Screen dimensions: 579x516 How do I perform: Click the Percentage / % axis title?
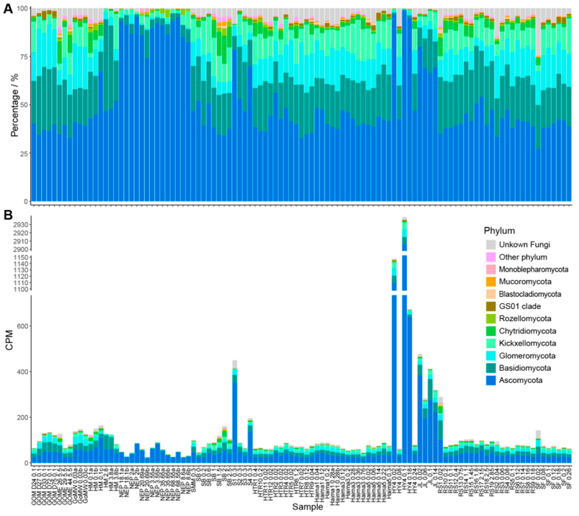point(14,105)
